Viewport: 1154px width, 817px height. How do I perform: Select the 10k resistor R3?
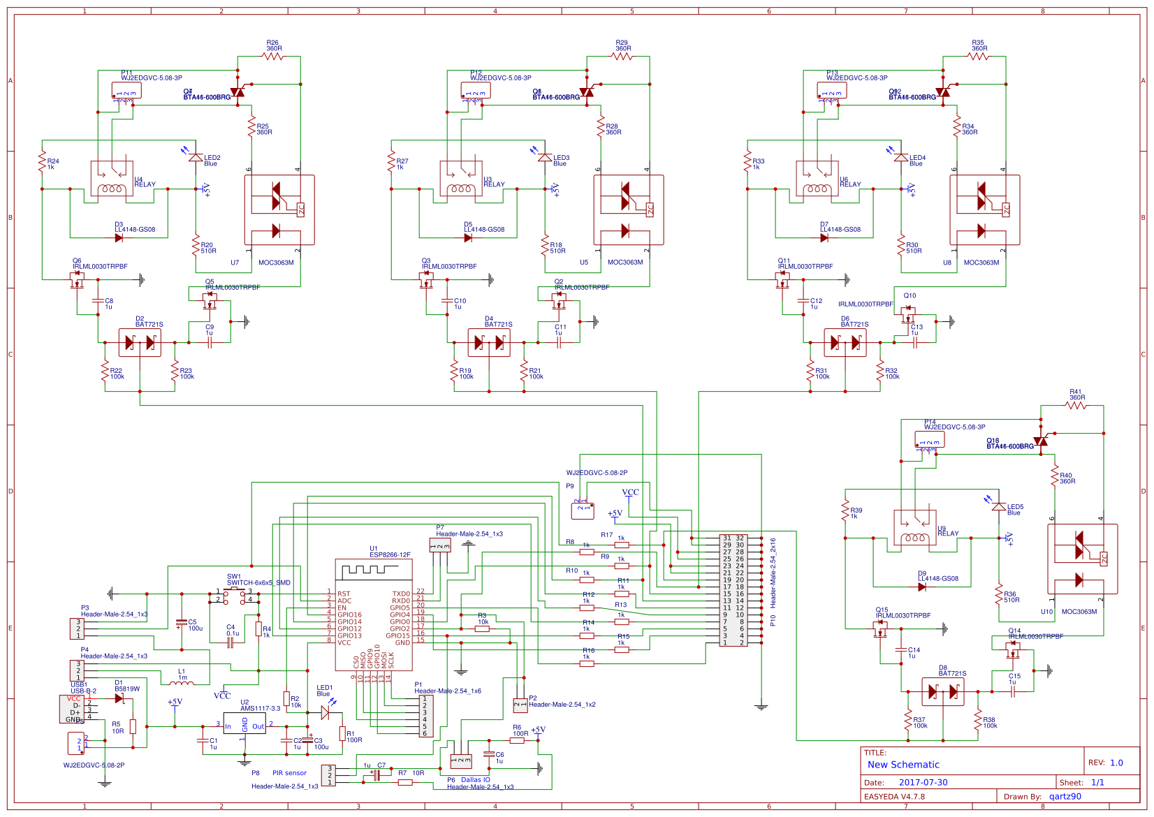pos(482,628)
